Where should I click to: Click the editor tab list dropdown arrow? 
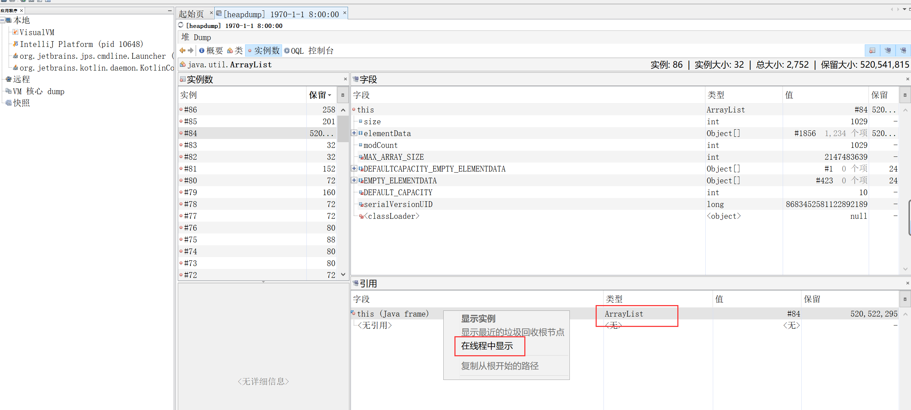click(905, 9)
